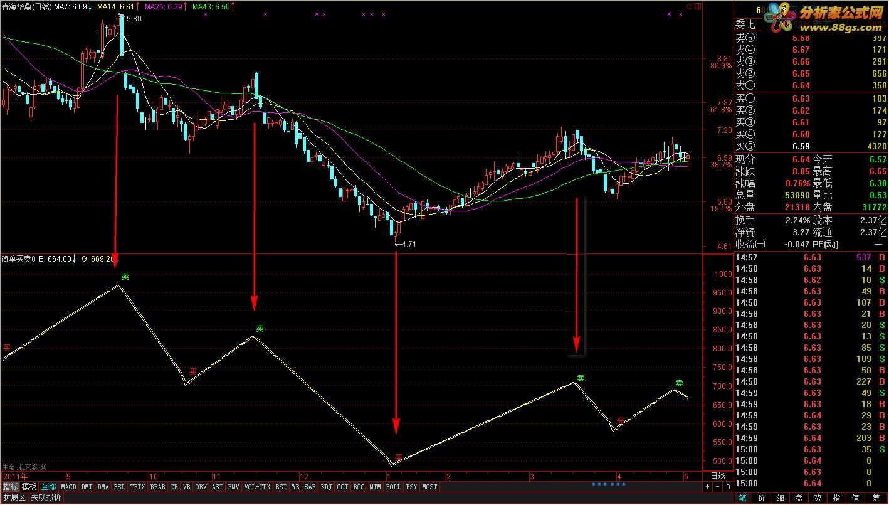The width and height of the screenshot is (889, 505).
Task: Switch indicator to OBV
Action: click(201, 487)
